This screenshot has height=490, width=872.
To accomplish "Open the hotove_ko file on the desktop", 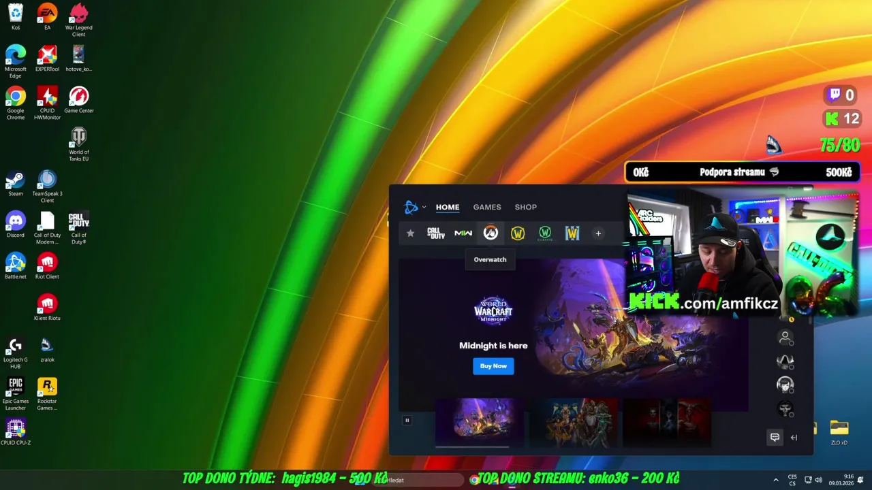I will pyautogui.click(x=79, y=59).
